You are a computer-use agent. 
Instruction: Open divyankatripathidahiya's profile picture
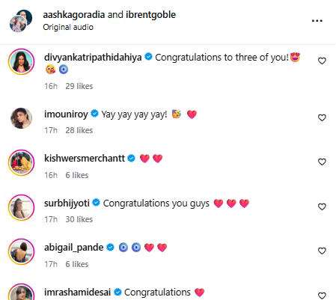click(x=21, y=61)
